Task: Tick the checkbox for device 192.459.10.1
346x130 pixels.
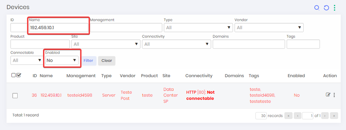Action: point(15,95)
